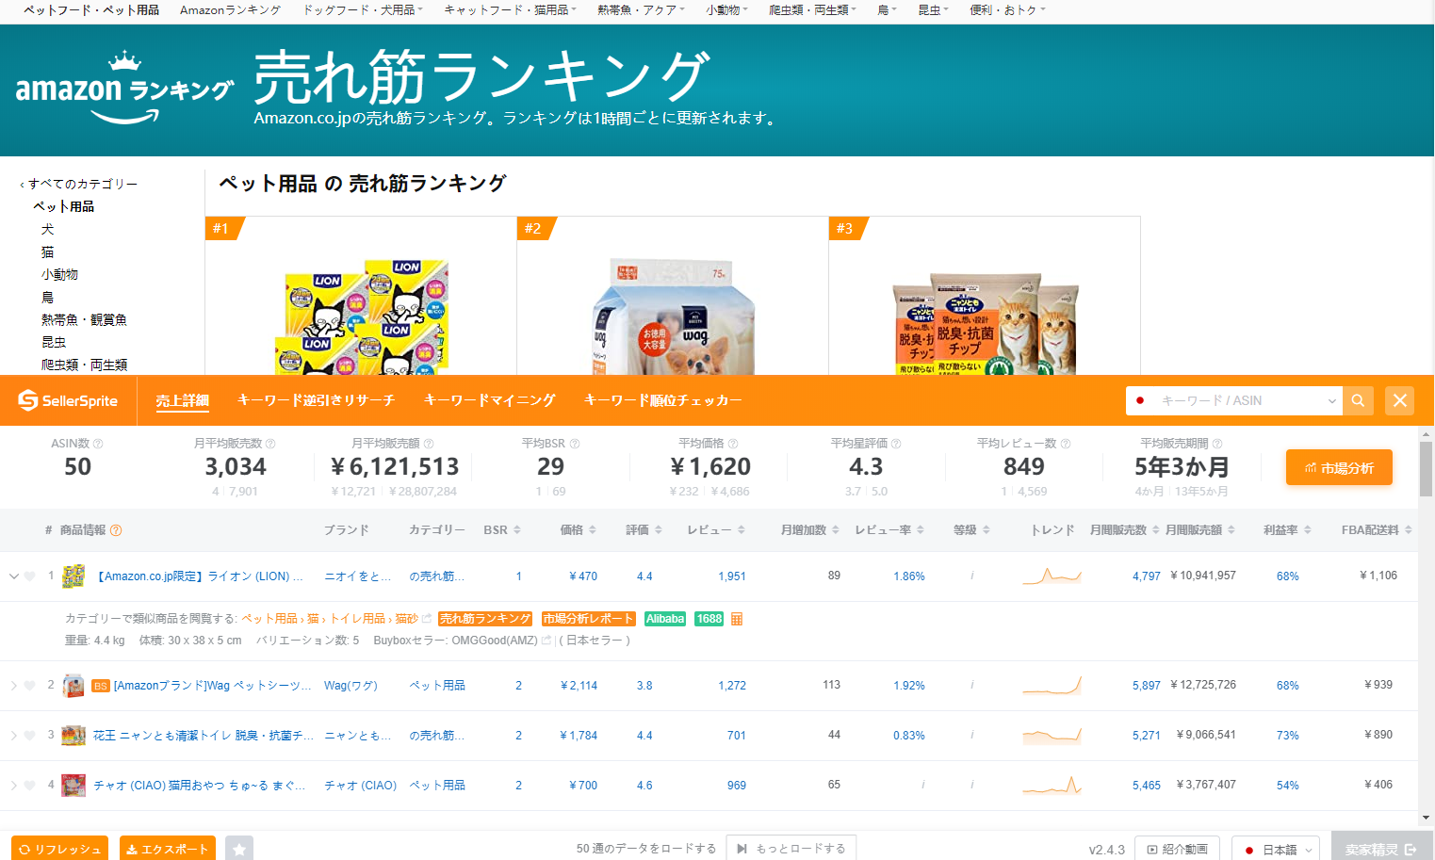Screen dimensions: 1435x860
Task: Open Amazonランキング in top navigation
Action: point(230,9)
